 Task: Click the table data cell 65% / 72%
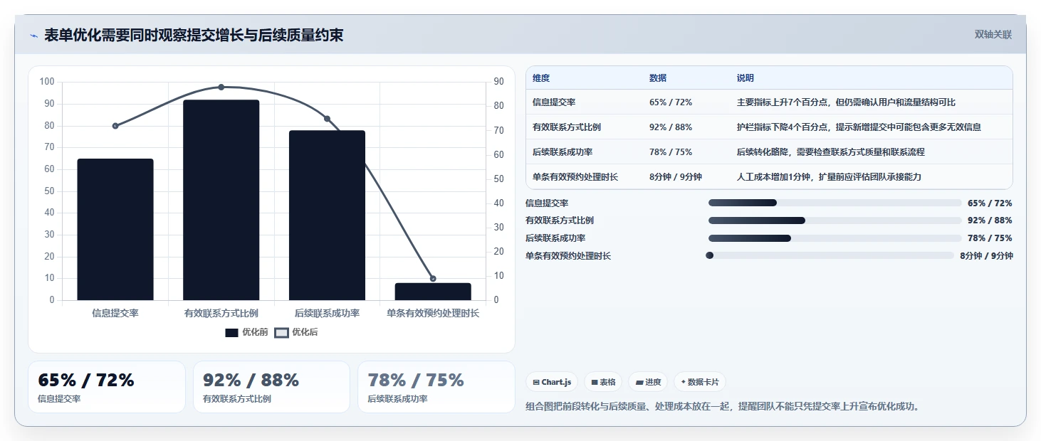pos(671,102)
